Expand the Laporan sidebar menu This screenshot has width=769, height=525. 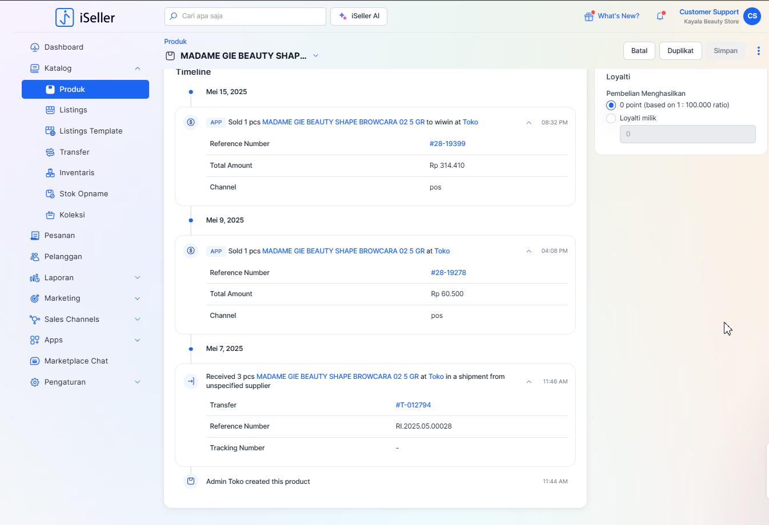pyautogui.click(x=137, y=278)
